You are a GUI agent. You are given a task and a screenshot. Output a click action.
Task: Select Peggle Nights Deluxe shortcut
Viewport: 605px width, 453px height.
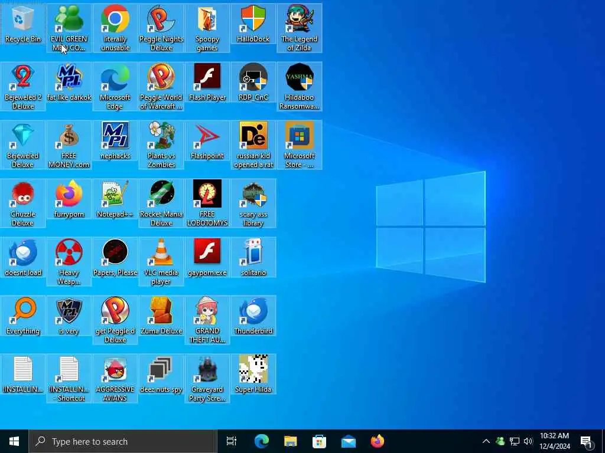[161, 28]
